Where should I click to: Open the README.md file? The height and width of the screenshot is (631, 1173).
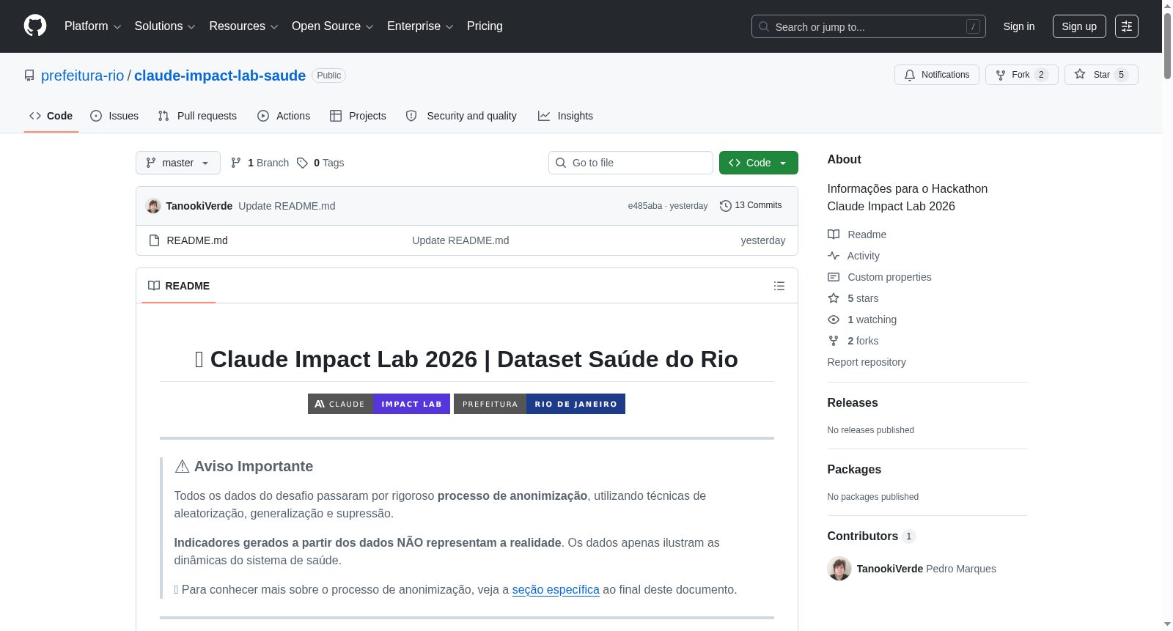coord(197,240)
